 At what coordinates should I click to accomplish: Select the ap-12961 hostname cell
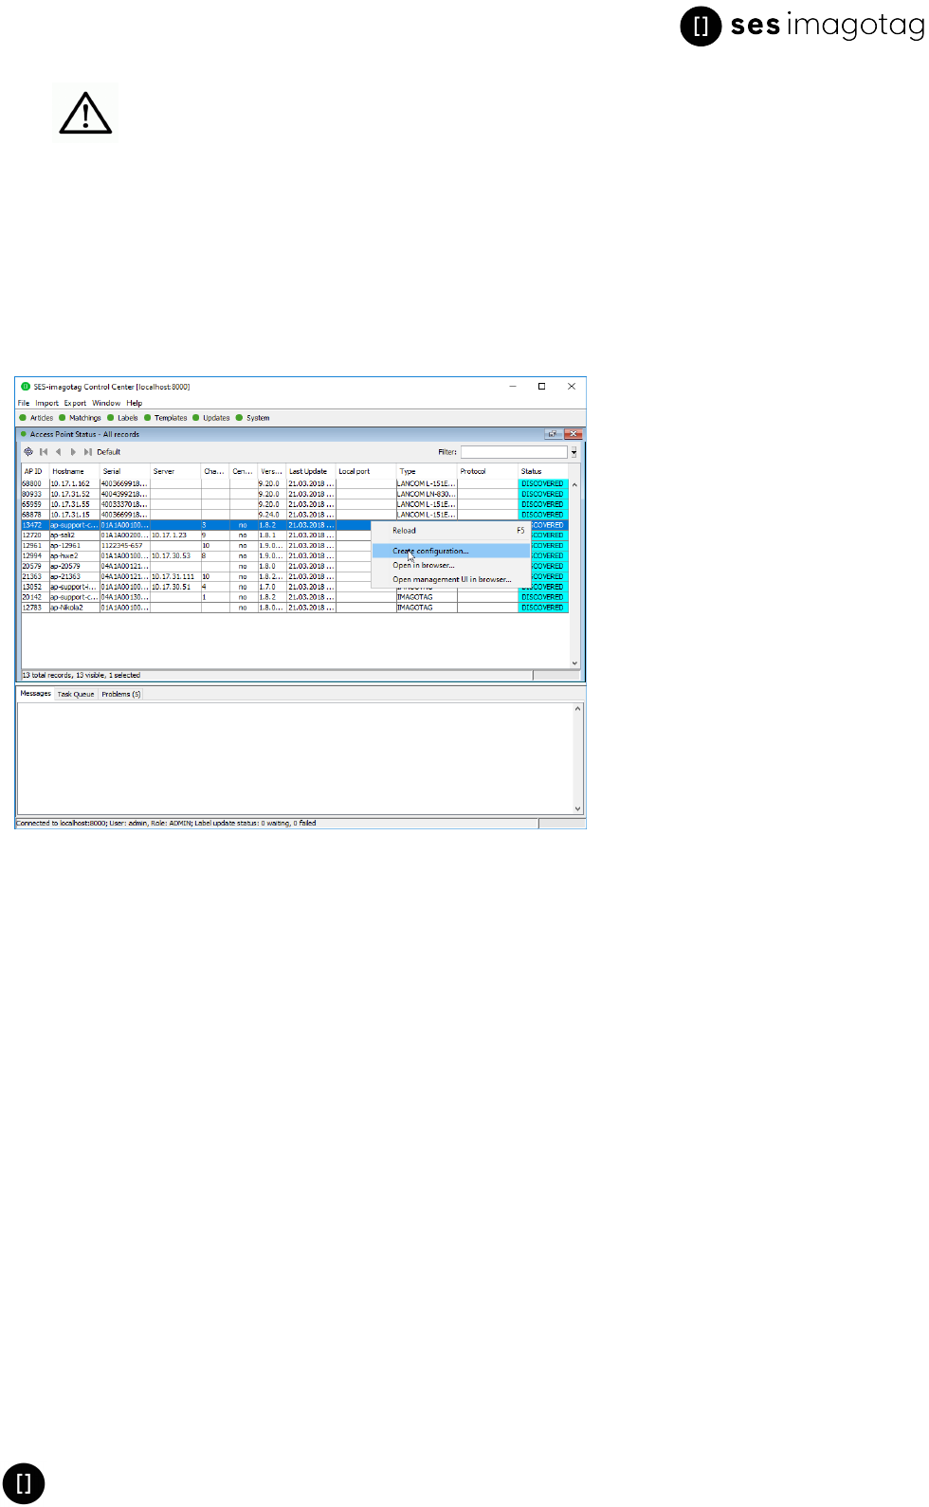(x=74, y=546)
